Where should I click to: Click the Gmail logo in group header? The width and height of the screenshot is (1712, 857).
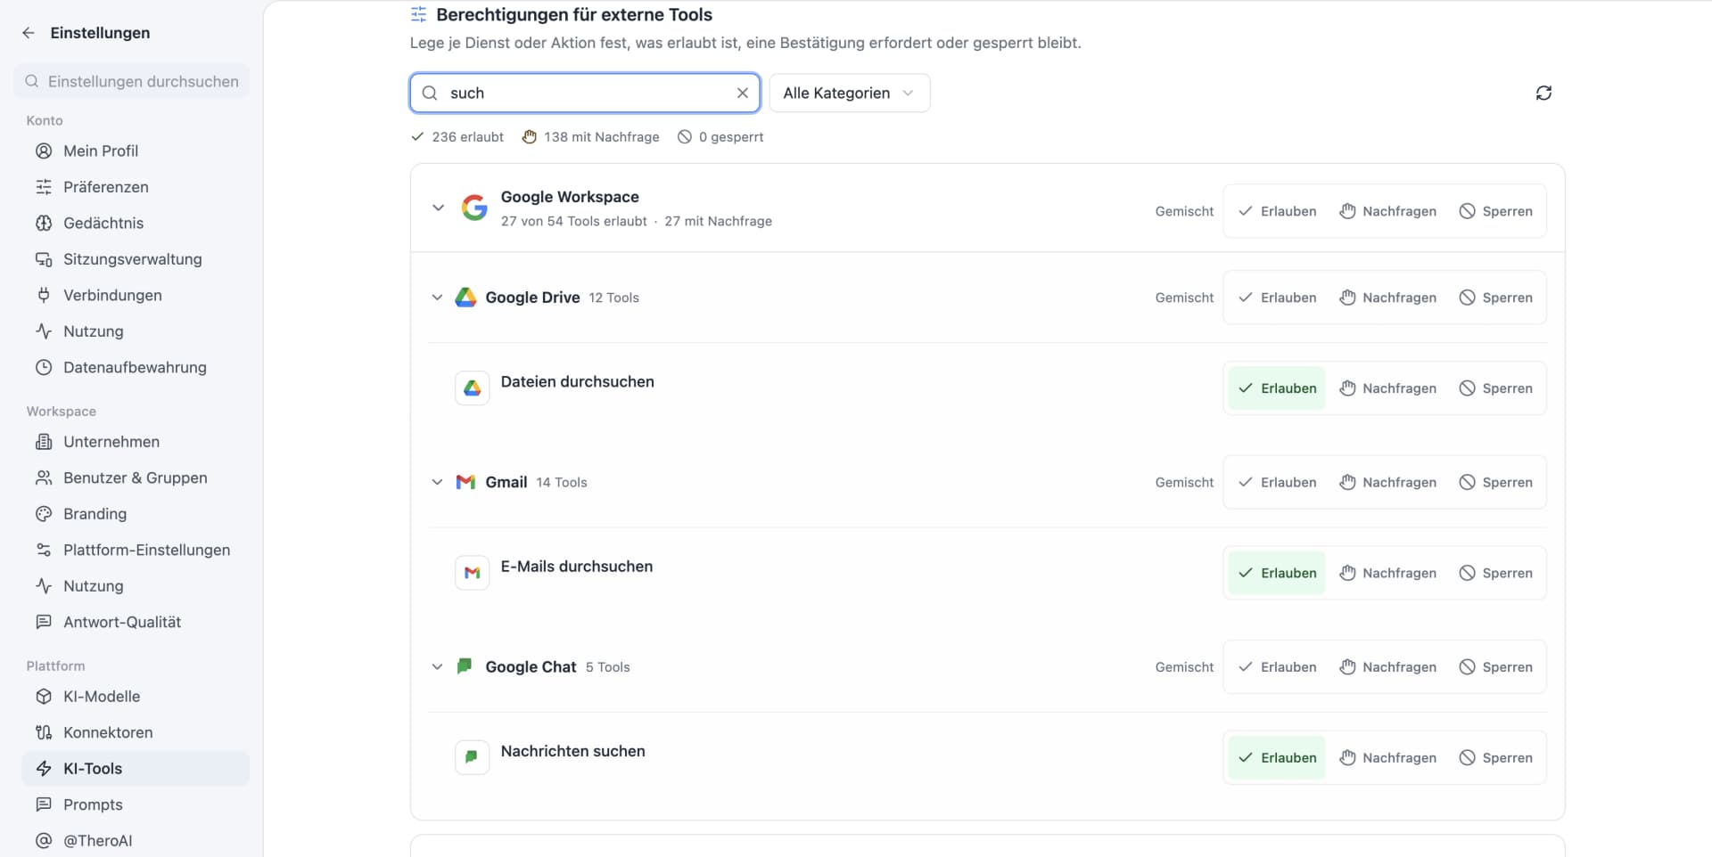pyautogui.click(x=465, y=482)
